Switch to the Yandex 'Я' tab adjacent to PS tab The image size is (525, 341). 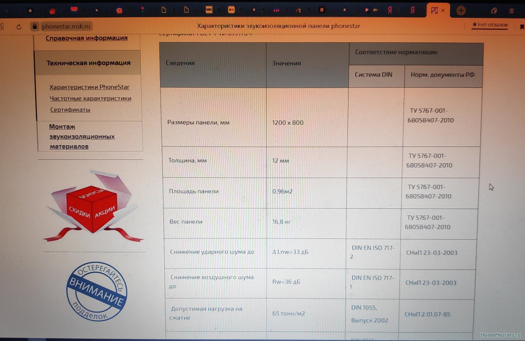point(413,10)
